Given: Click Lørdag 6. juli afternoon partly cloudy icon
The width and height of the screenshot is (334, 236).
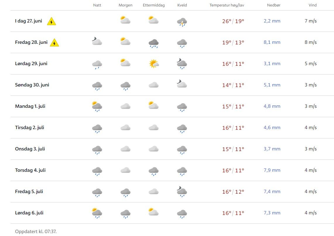Looking at the screenshot, I should [154, 212].
